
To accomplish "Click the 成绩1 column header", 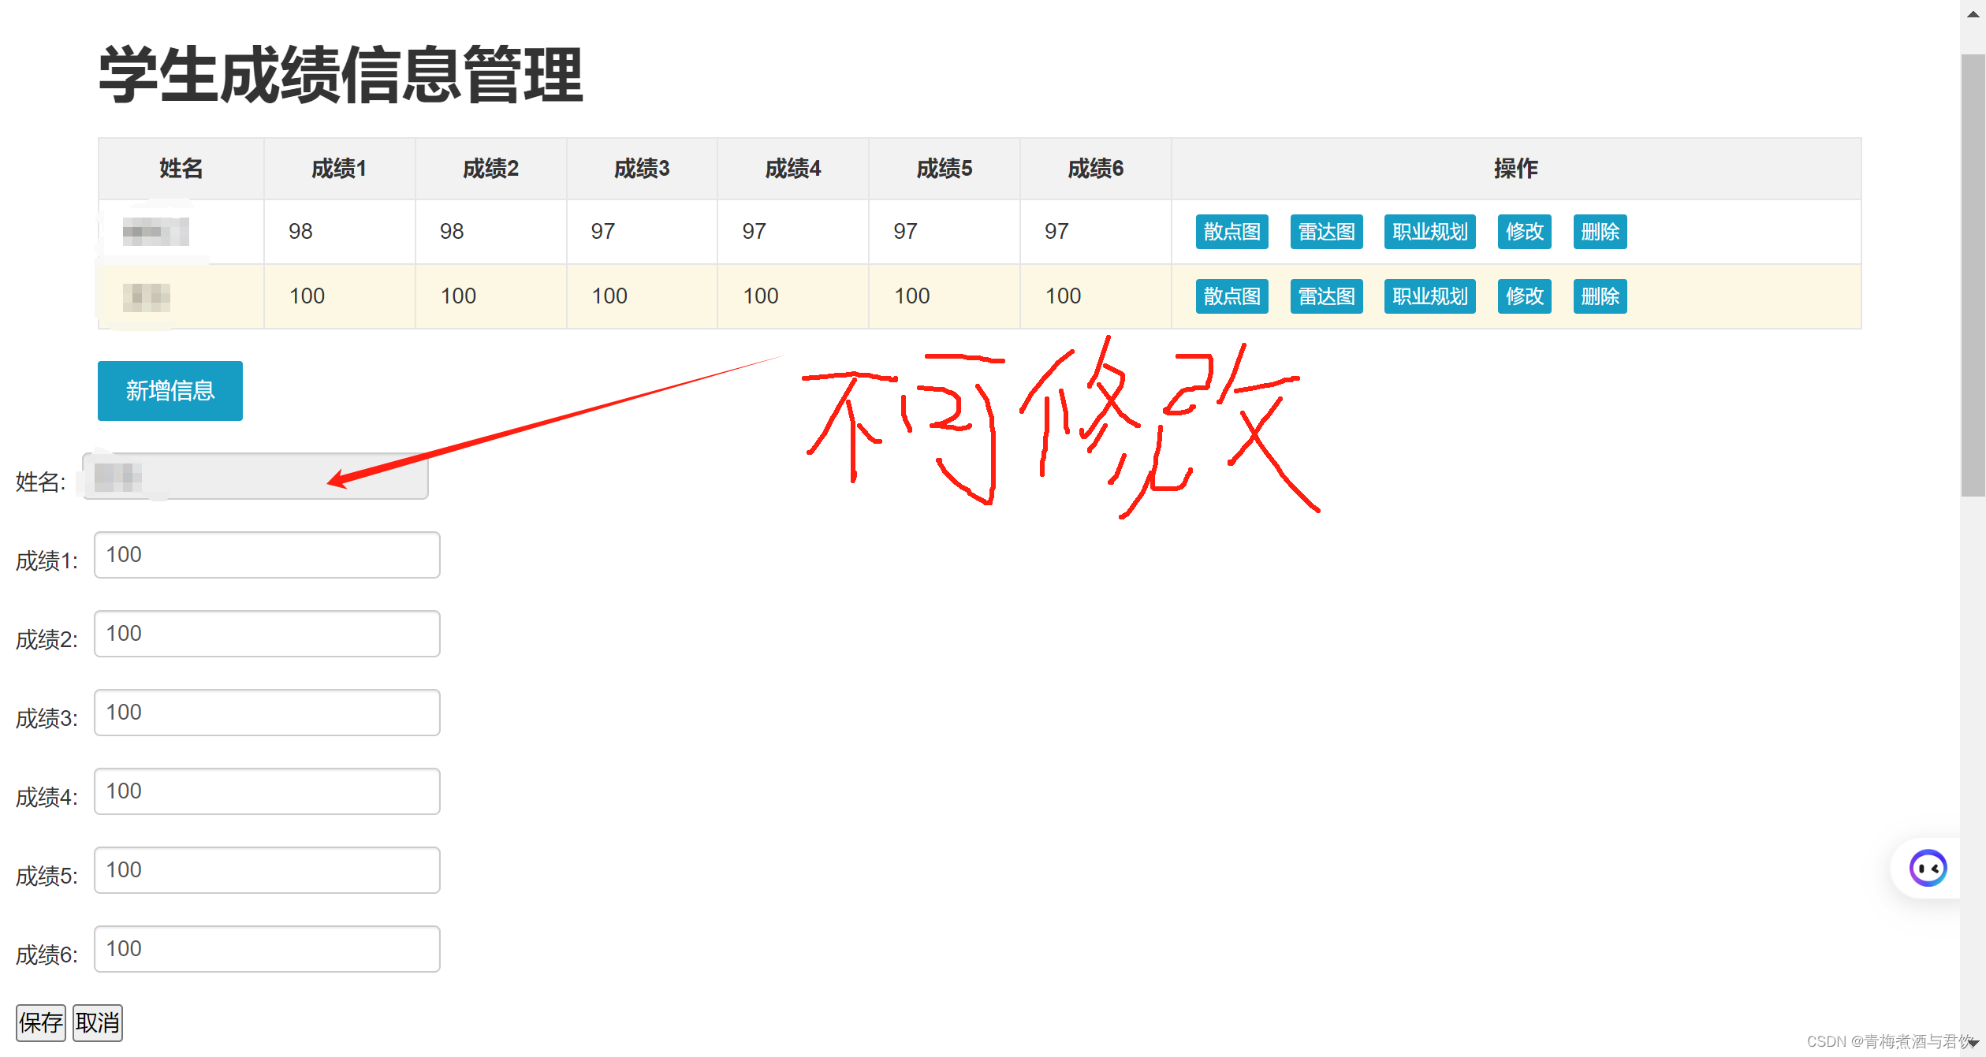I will click(x=339, y=169).
